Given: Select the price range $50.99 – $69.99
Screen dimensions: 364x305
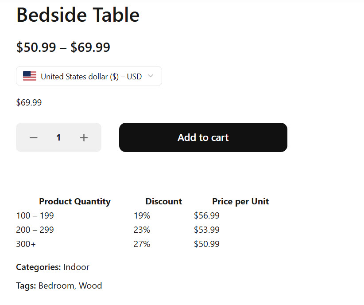Looking at the screenshot, I should click(63, 47).
